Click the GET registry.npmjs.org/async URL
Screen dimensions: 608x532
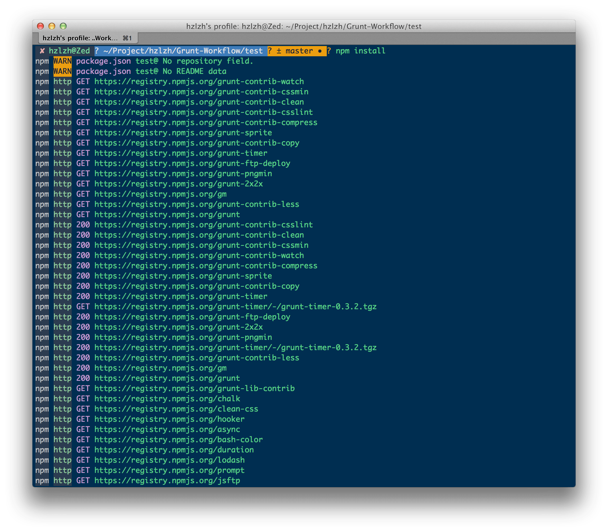[x=167, y=430]
